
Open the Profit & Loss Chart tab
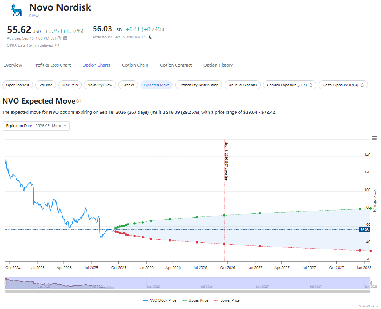pos(52,65)
